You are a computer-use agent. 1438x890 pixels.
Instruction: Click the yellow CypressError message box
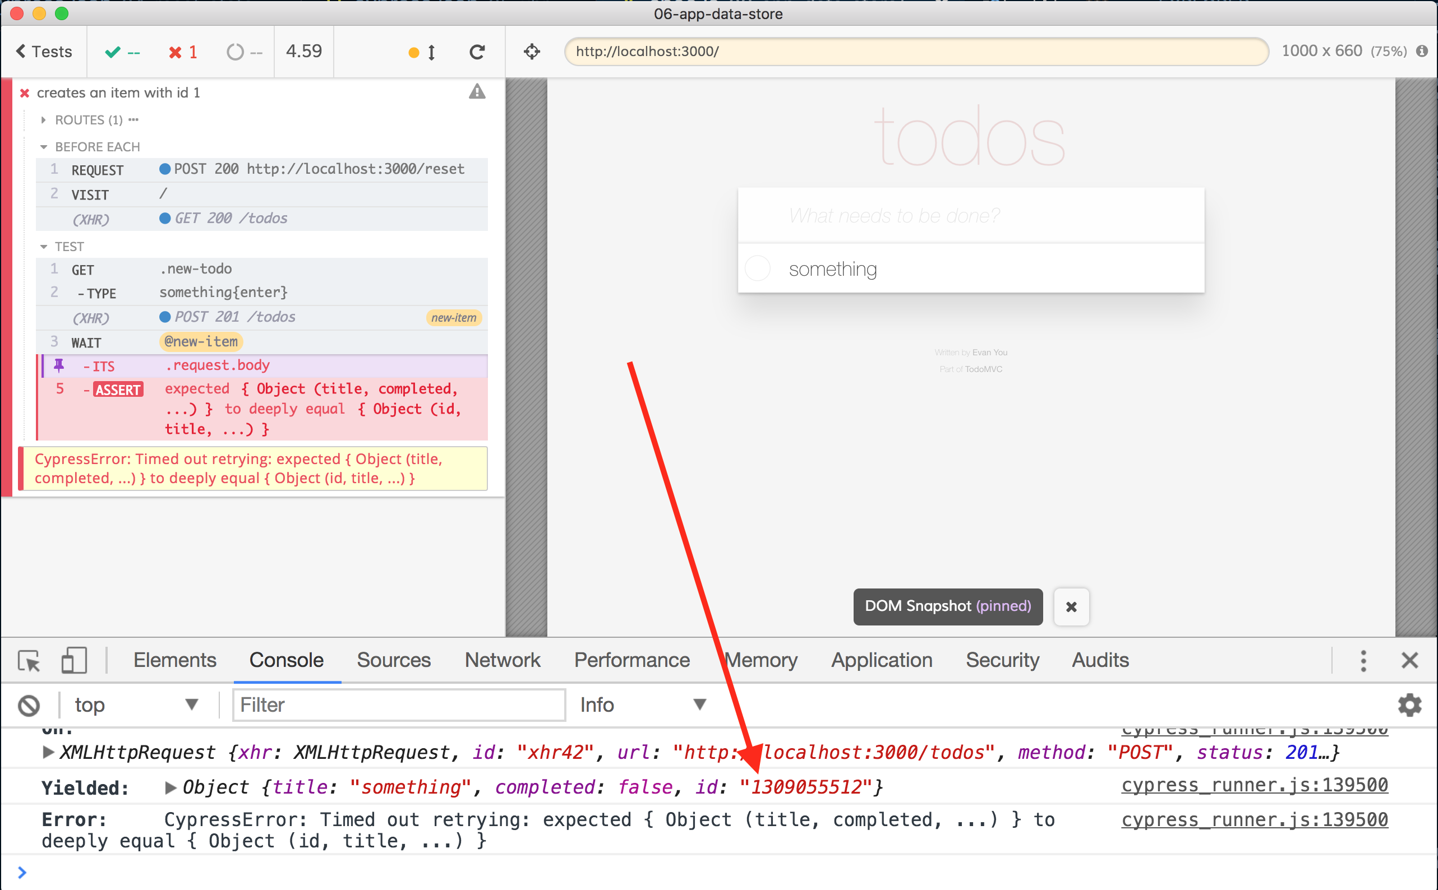click(253, 469)
